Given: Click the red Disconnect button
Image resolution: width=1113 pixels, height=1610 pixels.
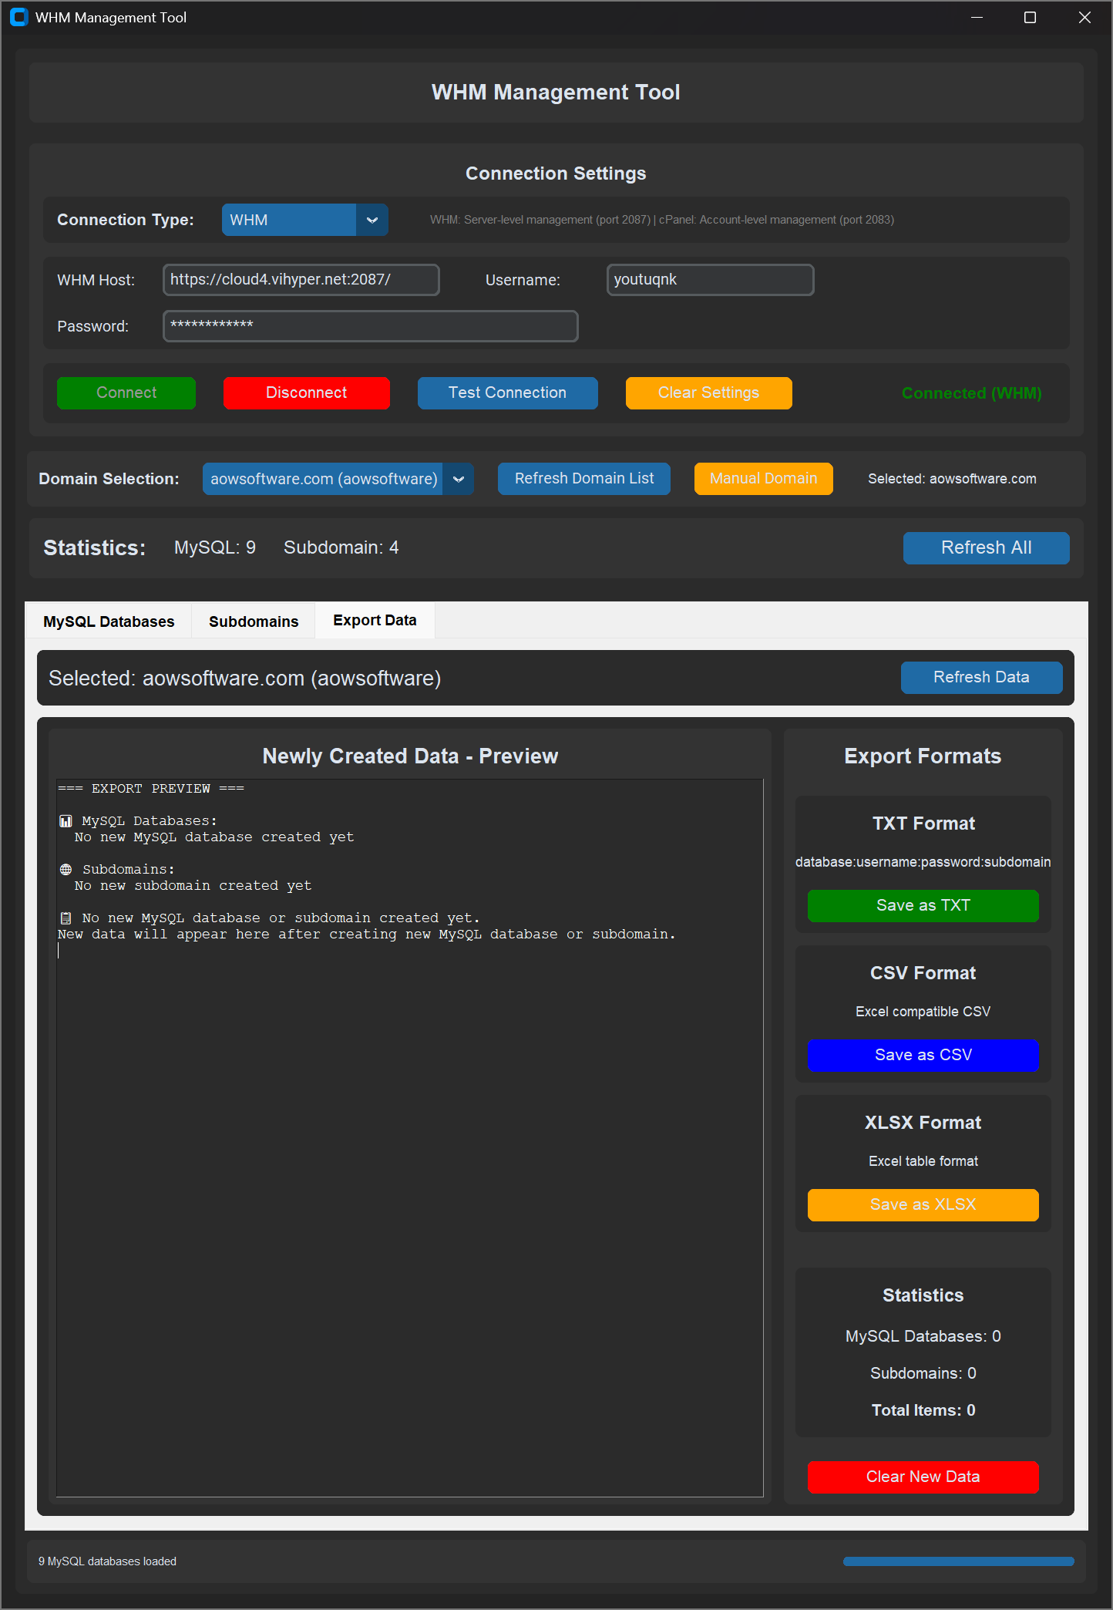Looking at the screenshot, I should click(306, 393).
